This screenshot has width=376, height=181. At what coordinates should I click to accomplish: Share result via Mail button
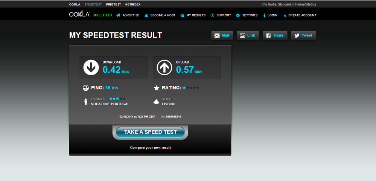(x=222, y=35)
